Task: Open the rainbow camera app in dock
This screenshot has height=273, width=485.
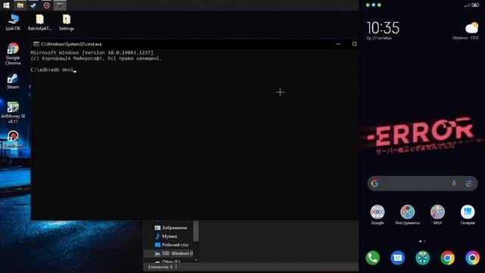Action: click(472, 258)
